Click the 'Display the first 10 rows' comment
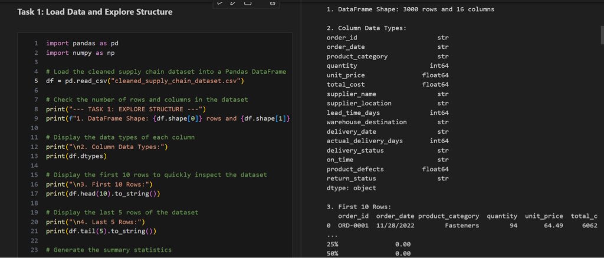This screenshot has height=258, width=604. point(156,174)
